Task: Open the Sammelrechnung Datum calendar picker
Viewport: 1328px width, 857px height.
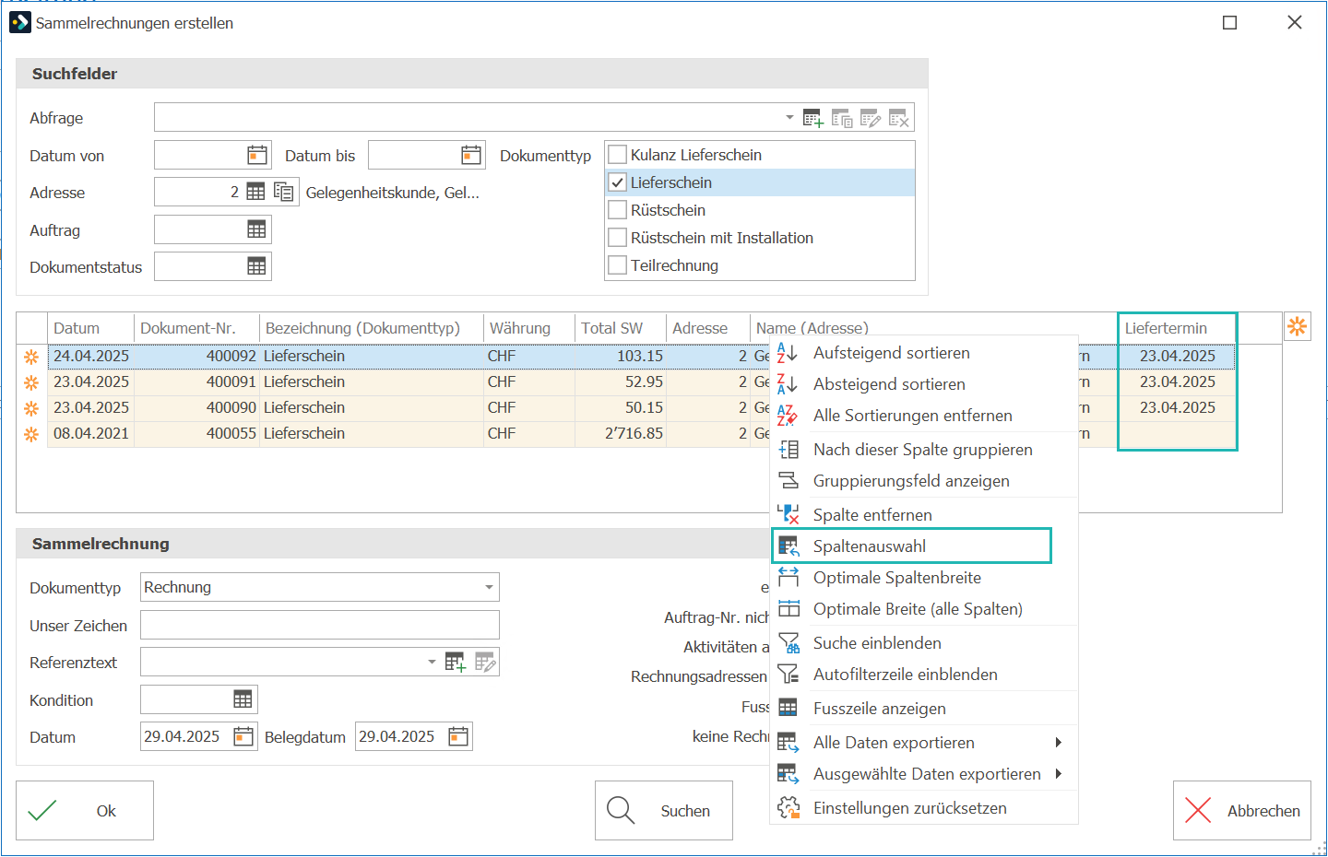Action: click(243, 736)
